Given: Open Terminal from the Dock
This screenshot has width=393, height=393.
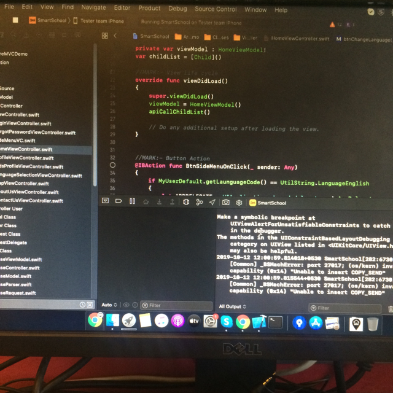Looking at the screenshot, I should click(x=275, y=322).
